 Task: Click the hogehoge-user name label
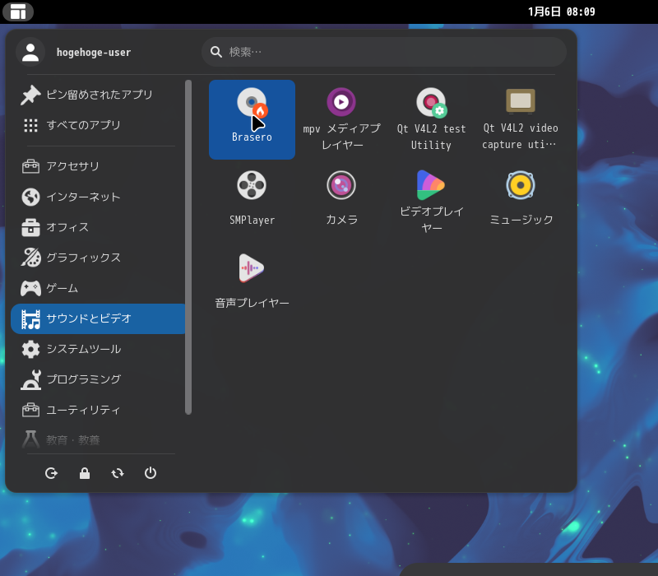pyautogui.click(x=94, y=53)
